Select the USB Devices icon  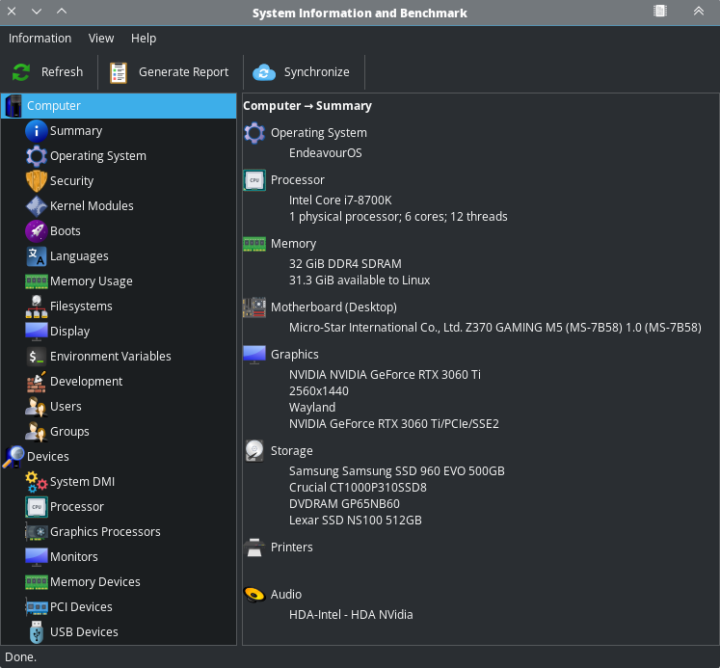[x=36, y=632]
